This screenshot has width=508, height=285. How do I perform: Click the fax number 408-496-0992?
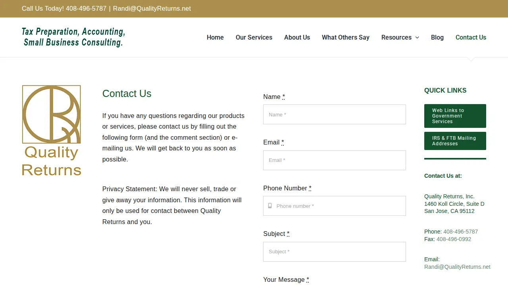[454, 239]
